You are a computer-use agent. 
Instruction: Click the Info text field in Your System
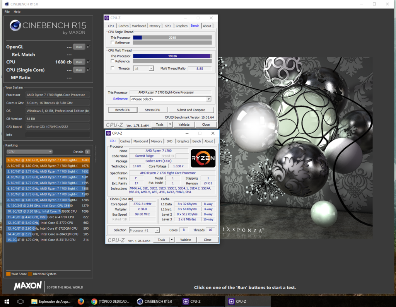tap(57, 135)
